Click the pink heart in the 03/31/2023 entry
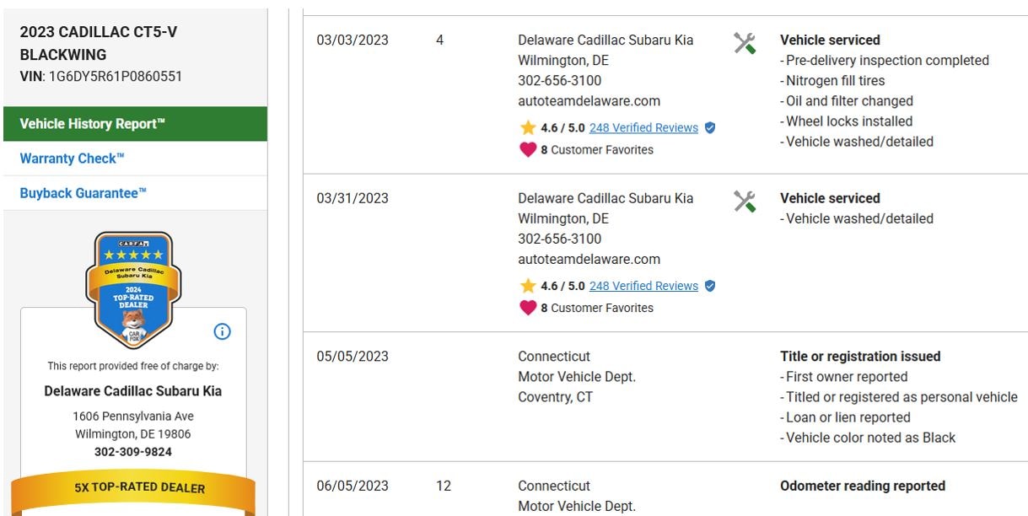 (x=528, y=308)
